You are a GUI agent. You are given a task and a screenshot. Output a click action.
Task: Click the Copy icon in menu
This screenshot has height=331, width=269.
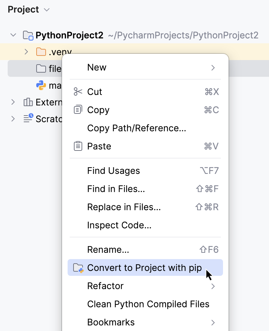coord(78,110)
